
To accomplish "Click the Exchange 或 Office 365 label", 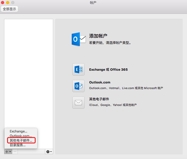I will tap(108, 69).
